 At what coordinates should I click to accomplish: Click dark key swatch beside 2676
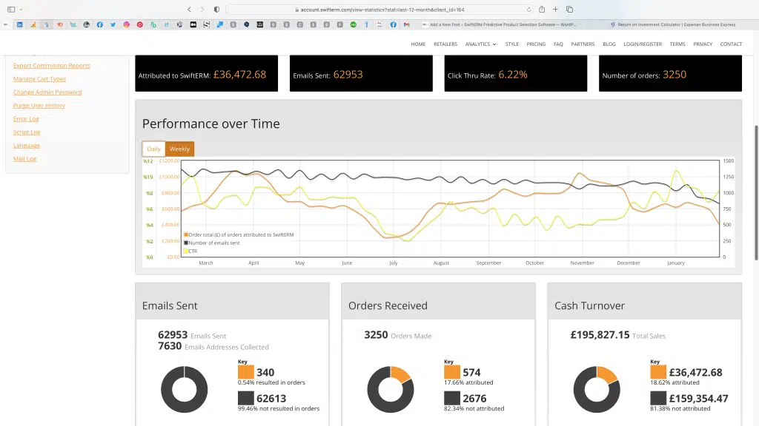pos(452,398)
